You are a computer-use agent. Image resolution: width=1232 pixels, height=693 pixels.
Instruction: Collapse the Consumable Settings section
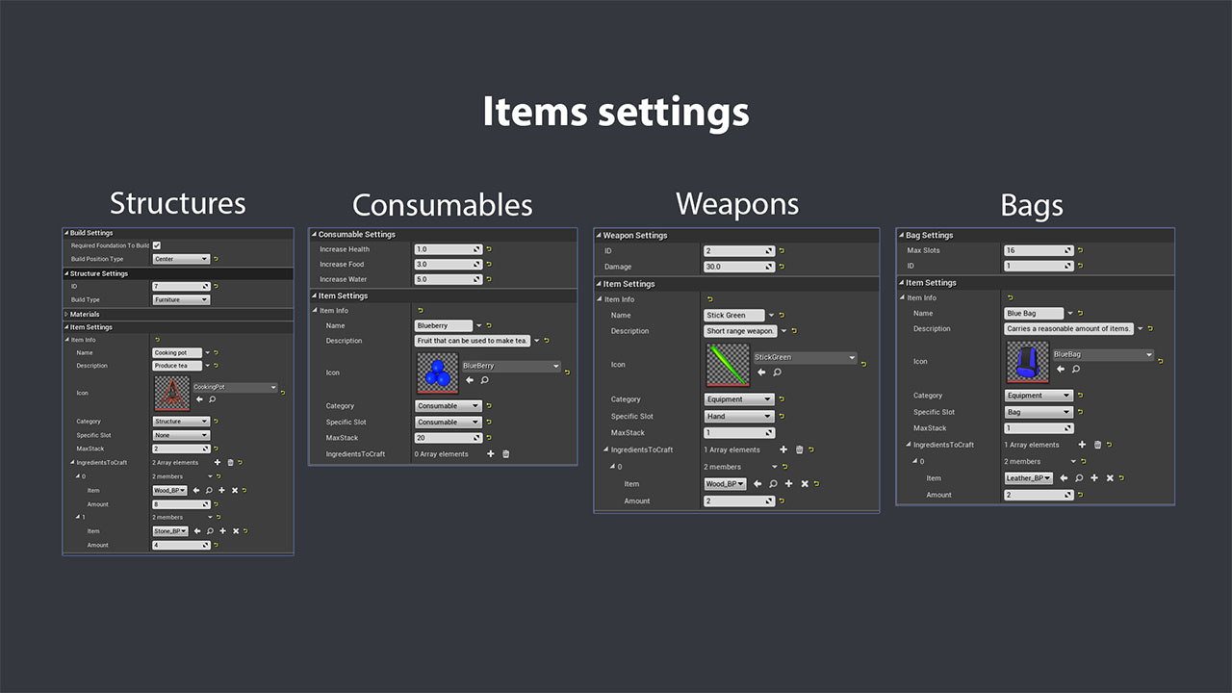(x=314, y=235)
